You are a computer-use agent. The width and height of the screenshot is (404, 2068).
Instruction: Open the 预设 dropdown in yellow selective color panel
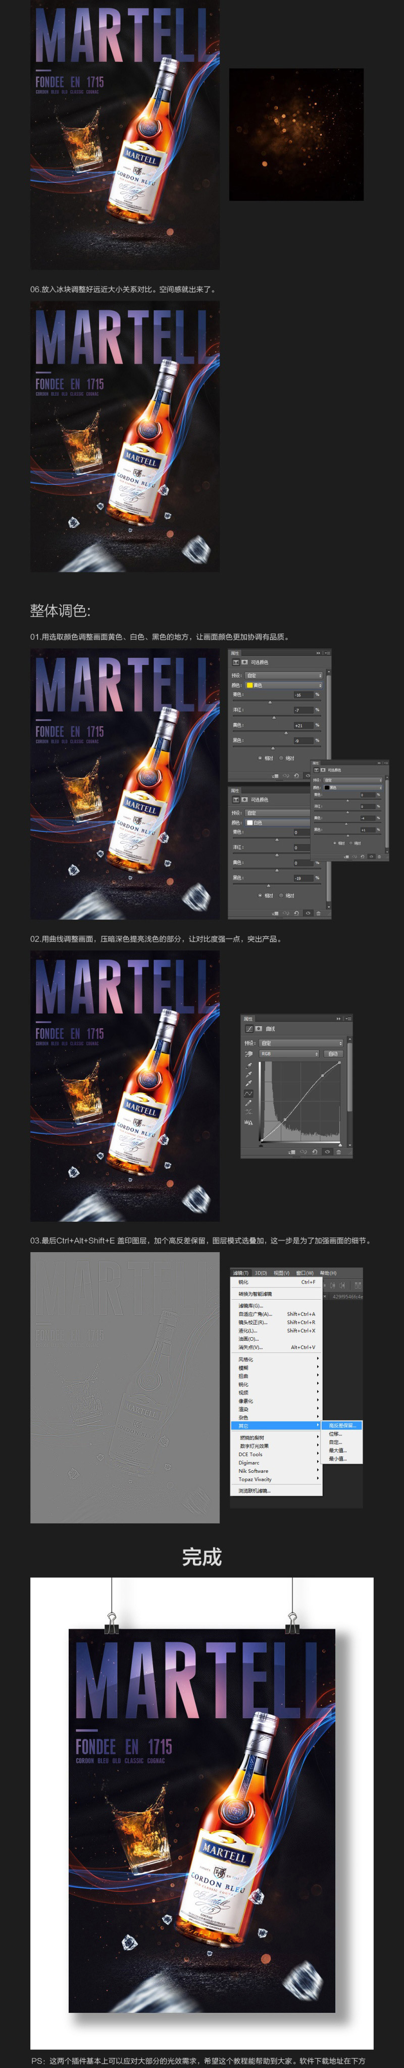[x=284, y=675]
